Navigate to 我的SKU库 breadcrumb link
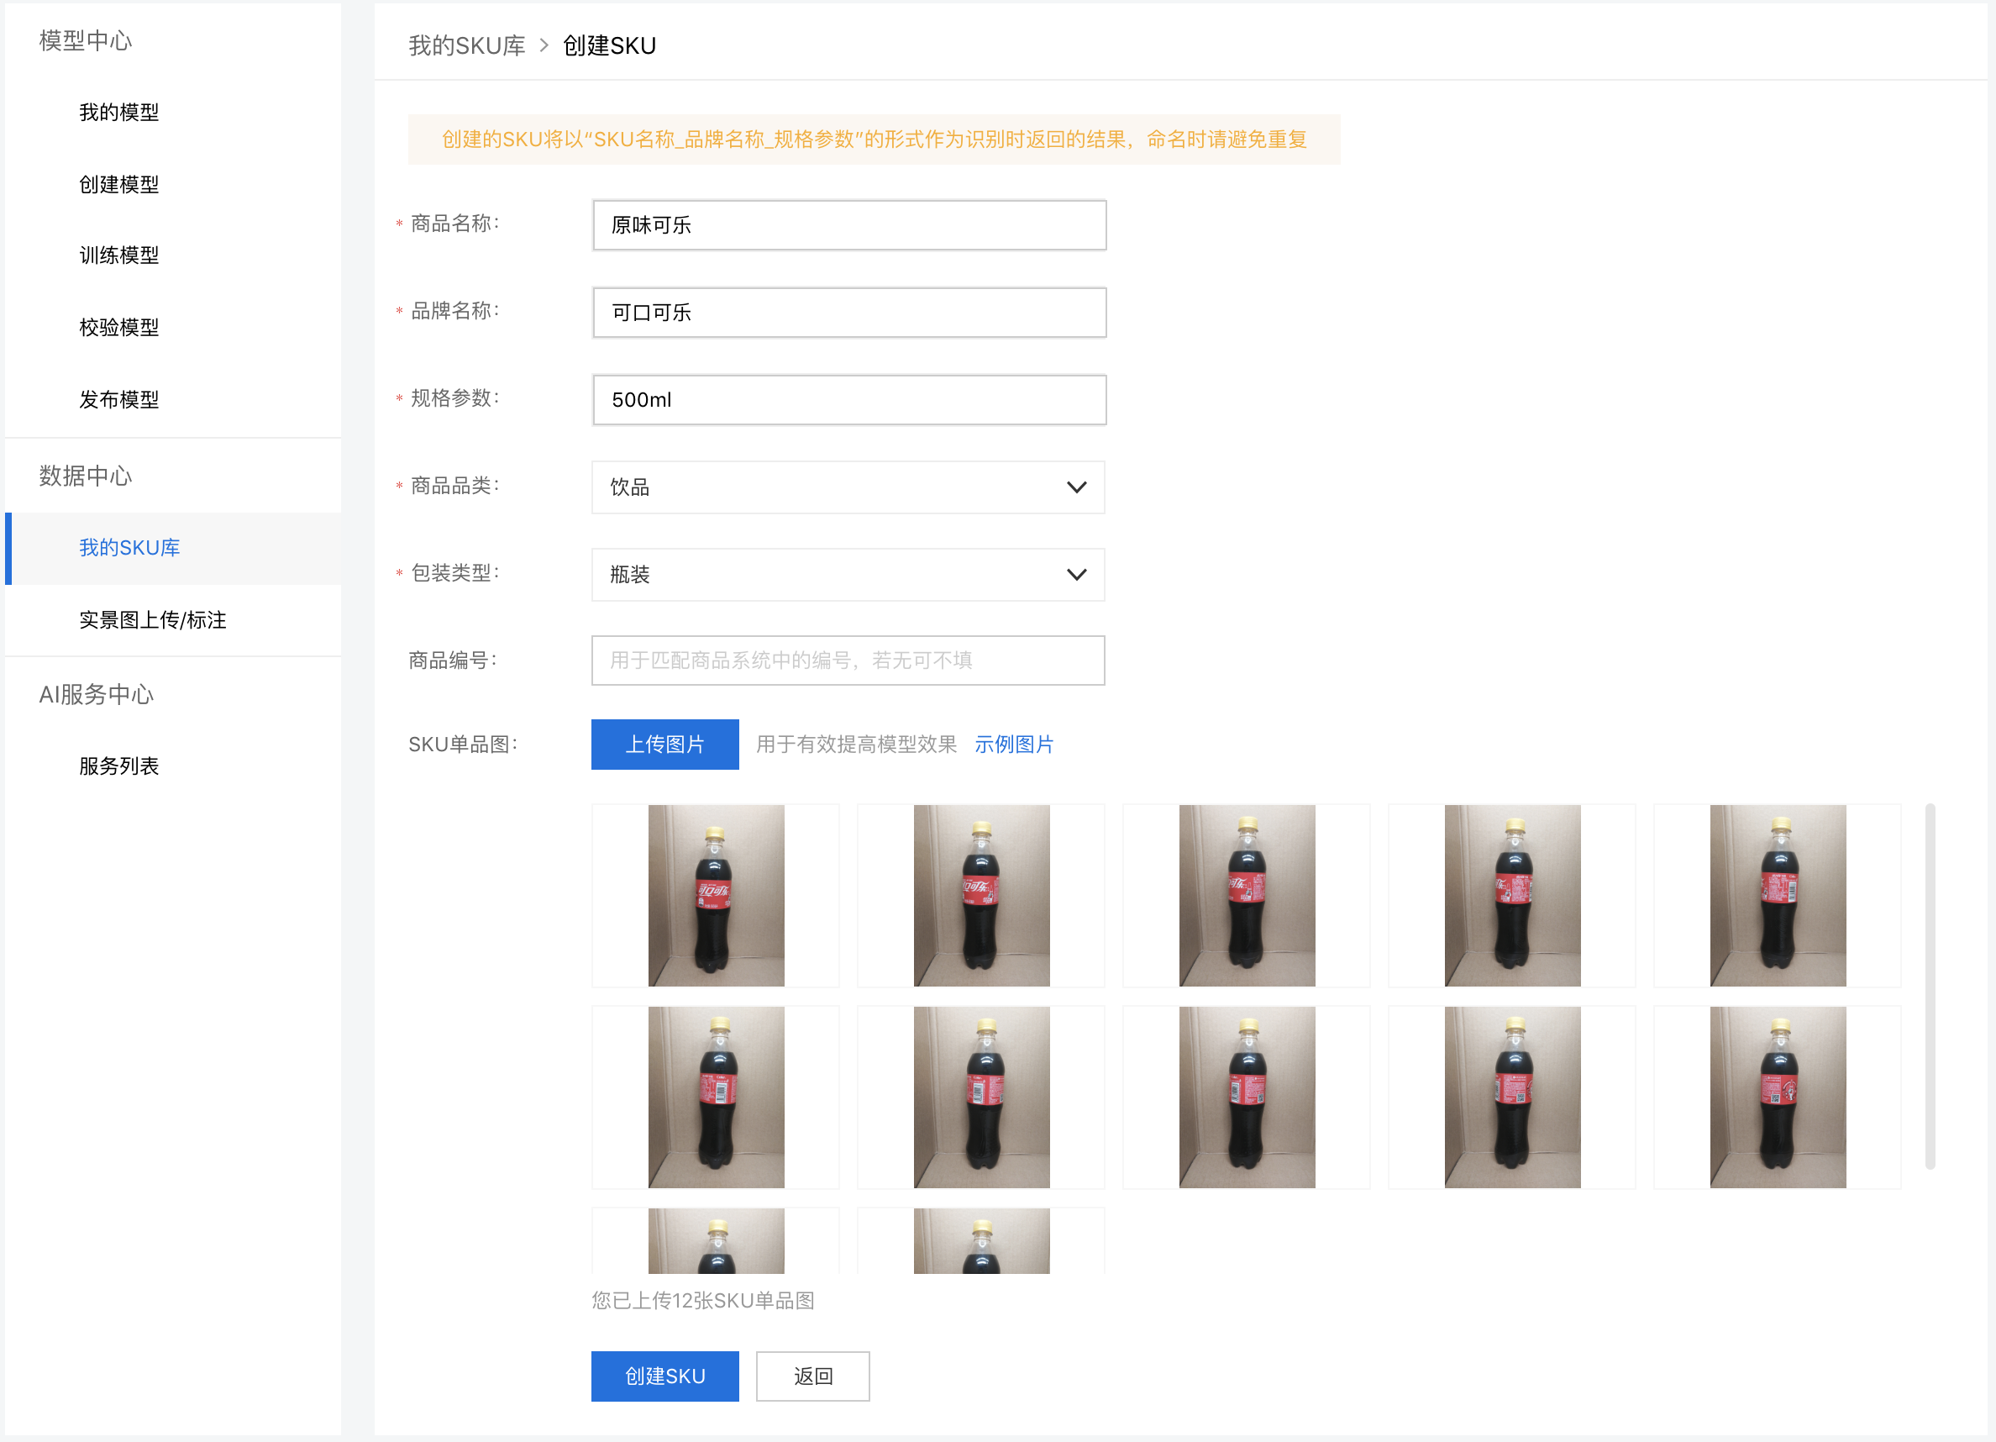 point(466,45)
